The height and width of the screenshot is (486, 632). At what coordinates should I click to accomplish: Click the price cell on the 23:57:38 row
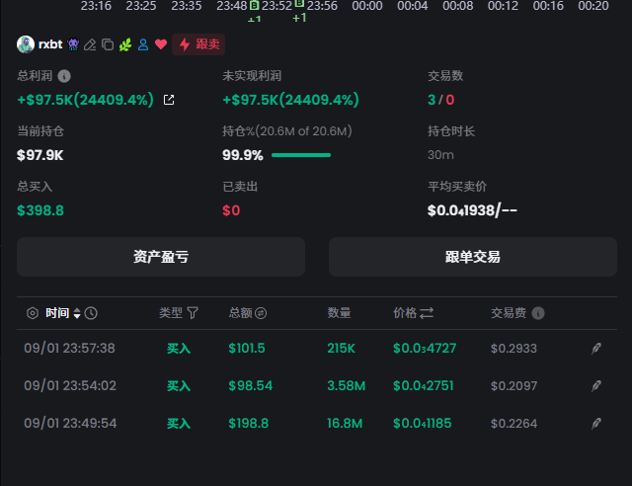click(425, 348)
